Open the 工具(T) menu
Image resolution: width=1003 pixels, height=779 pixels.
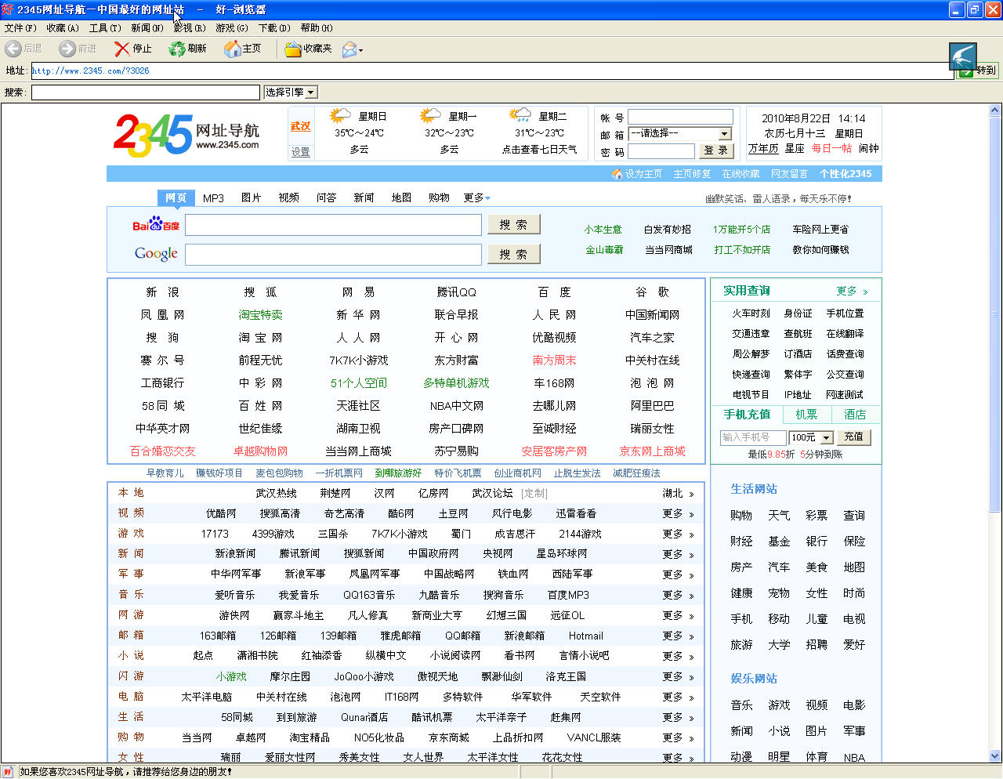[x=104, y=27]
